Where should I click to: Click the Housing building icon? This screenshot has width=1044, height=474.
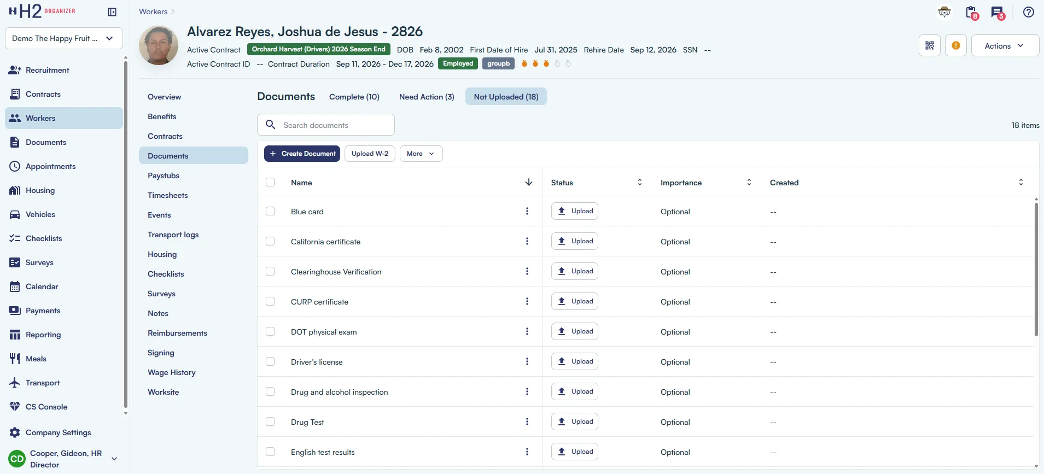[x=15, y=190]
